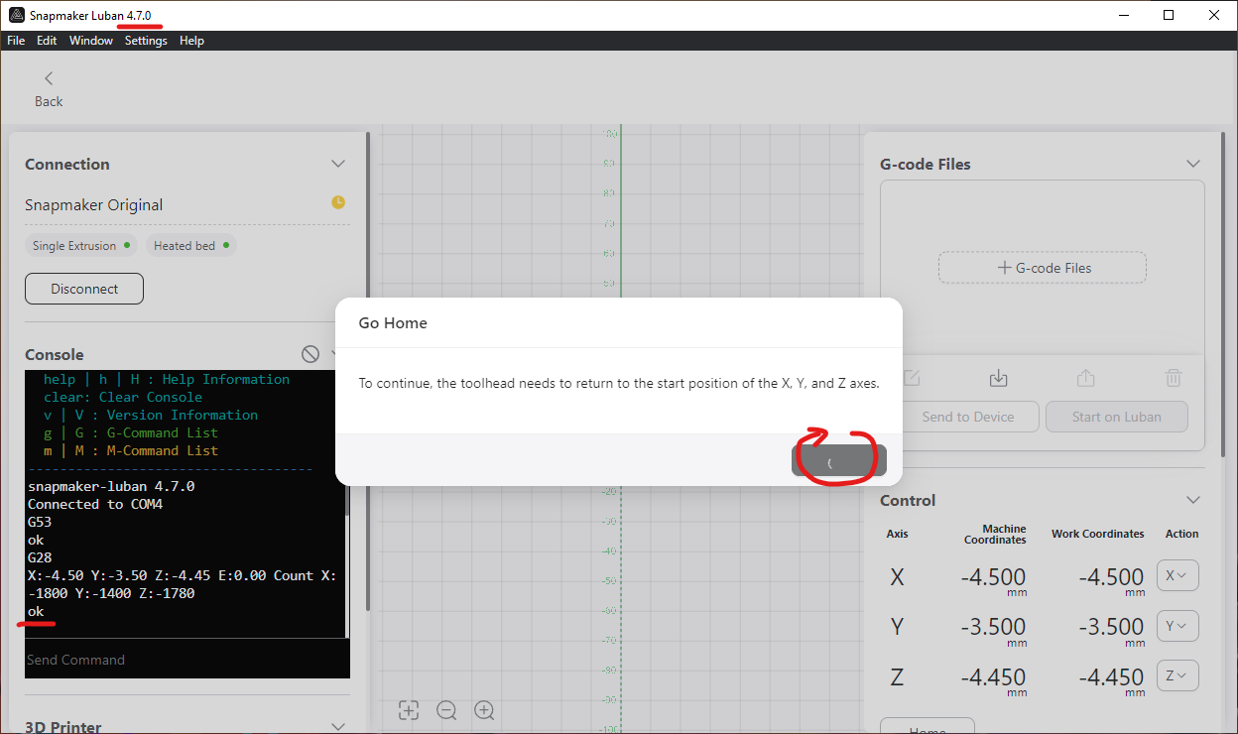1238x734 pixels.
Task: Open the Window menu
Action: tap(90, 41)
